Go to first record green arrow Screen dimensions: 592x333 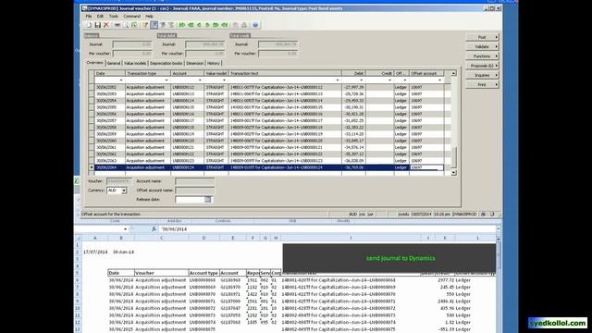182,25
